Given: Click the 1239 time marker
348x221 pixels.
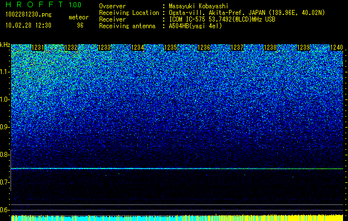Looking at the screenshot, I should (304, 48).
